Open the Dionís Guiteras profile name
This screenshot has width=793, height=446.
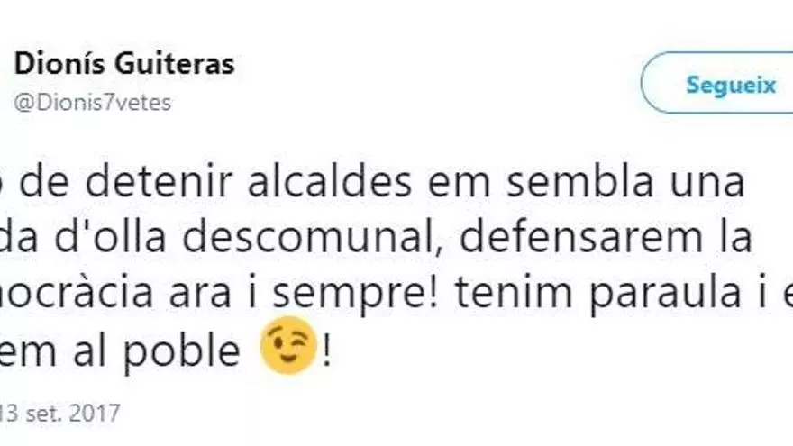(123, 64)
